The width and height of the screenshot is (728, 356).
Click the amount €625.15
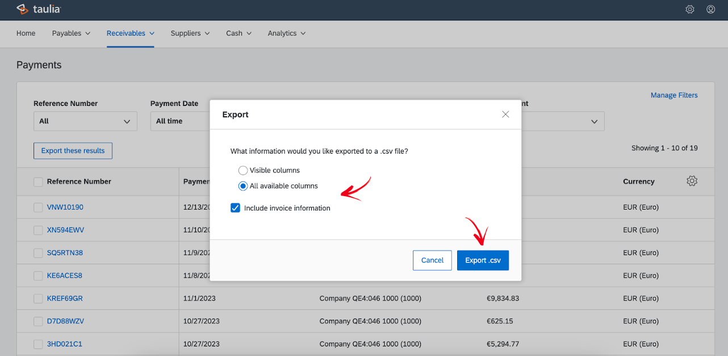coord(500,321)
